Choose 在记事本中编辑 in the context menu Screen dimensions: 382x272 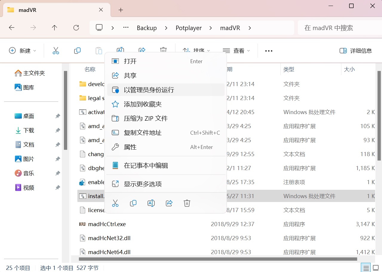point(166,165)
